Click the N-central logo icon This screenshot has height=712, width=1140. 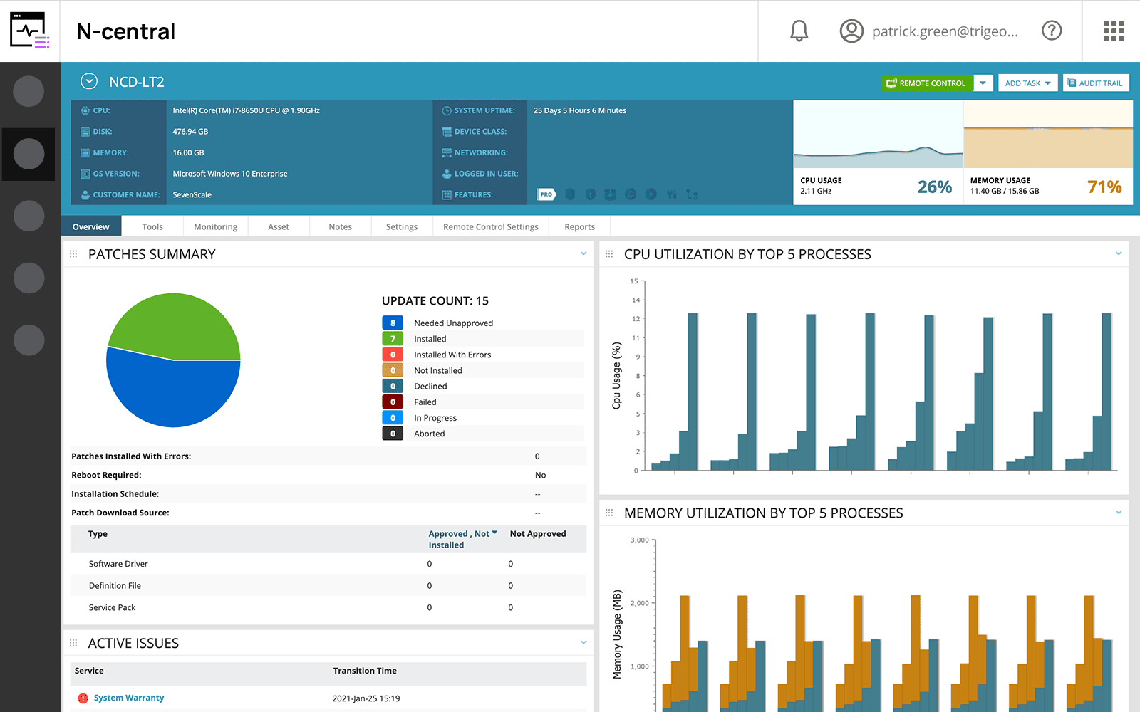pyautogui.click(x=30, y=31)
